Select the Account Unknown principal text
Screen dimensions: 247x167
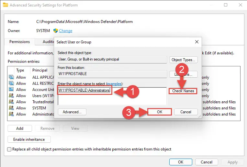pos(43,89)
